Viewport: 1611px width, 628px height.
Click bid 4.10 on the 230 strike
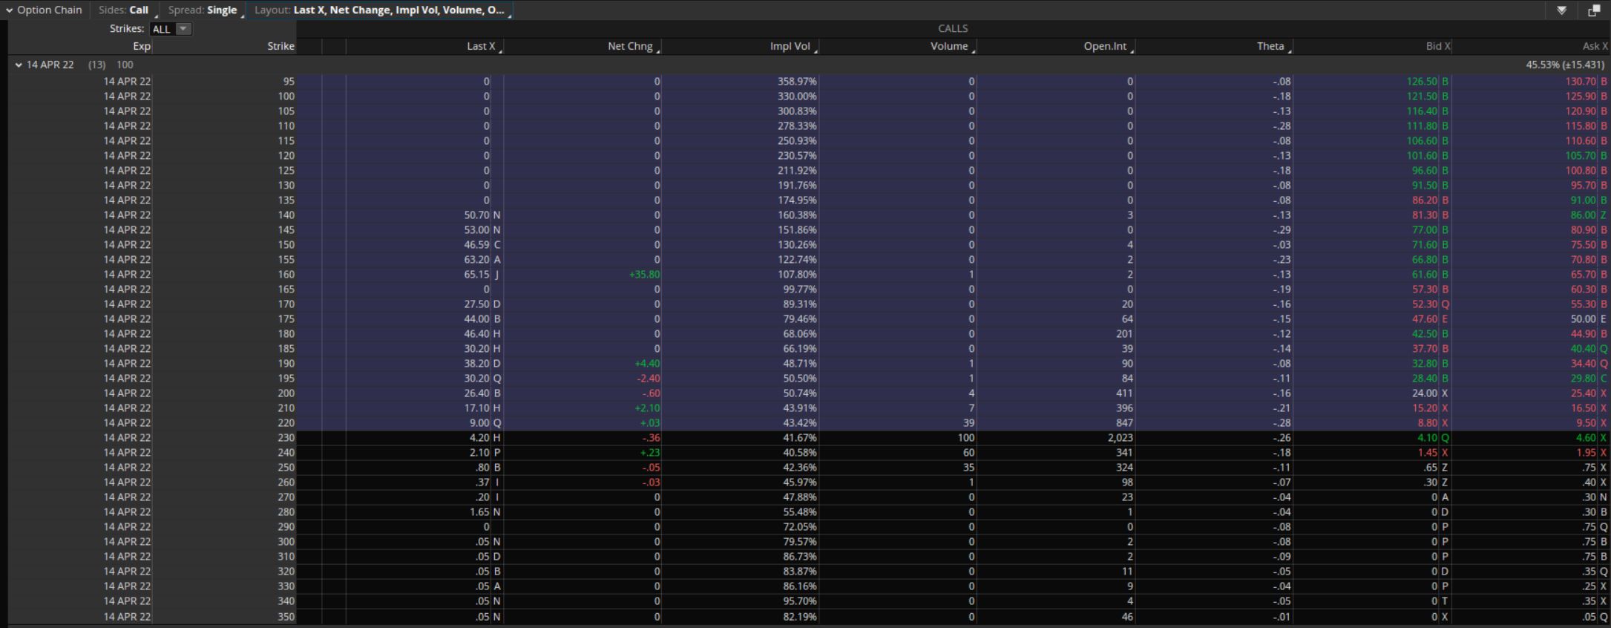[1427, 438]
